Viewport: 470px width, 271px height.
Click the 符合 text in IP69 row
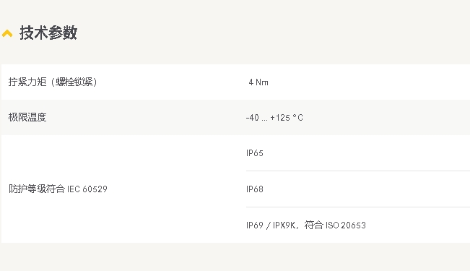click(313, 225)
